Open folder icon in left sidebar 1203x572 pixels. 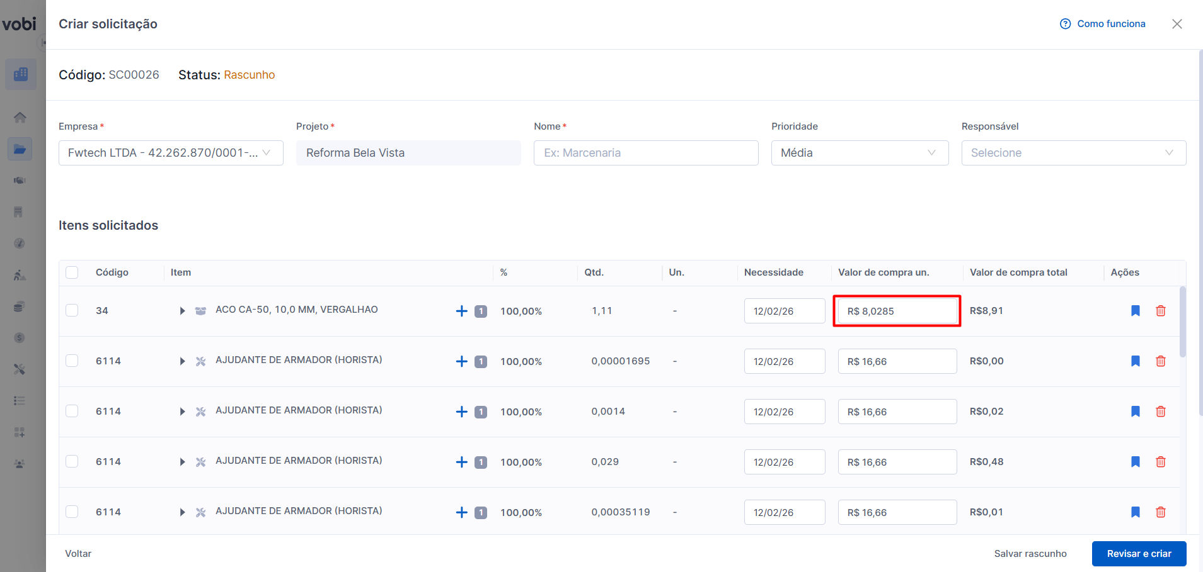point(20,149)
